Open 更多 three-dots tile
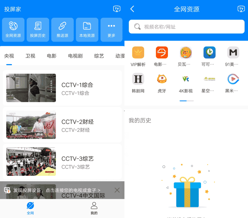 (112, 30)
